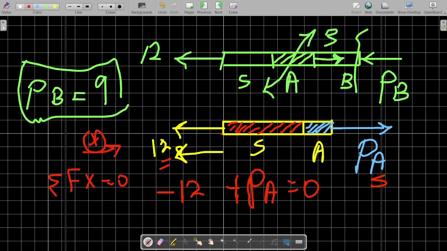Open the Backgrounds picker
Image resolution: width=447 pixels, height=251 pixels.
click(141, 8)
